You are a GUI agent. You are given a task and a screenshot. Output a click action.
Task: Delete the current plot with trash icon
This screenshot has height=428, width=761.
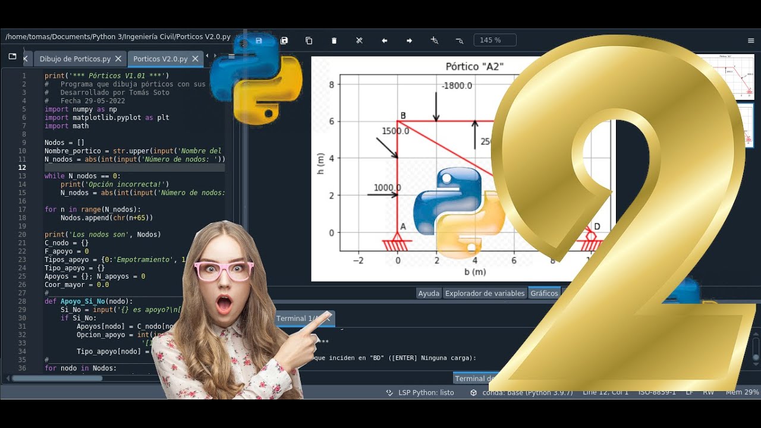[334, 40]
